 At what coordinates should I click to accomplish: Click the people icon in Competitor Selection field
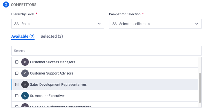click(x=114, y=24)
